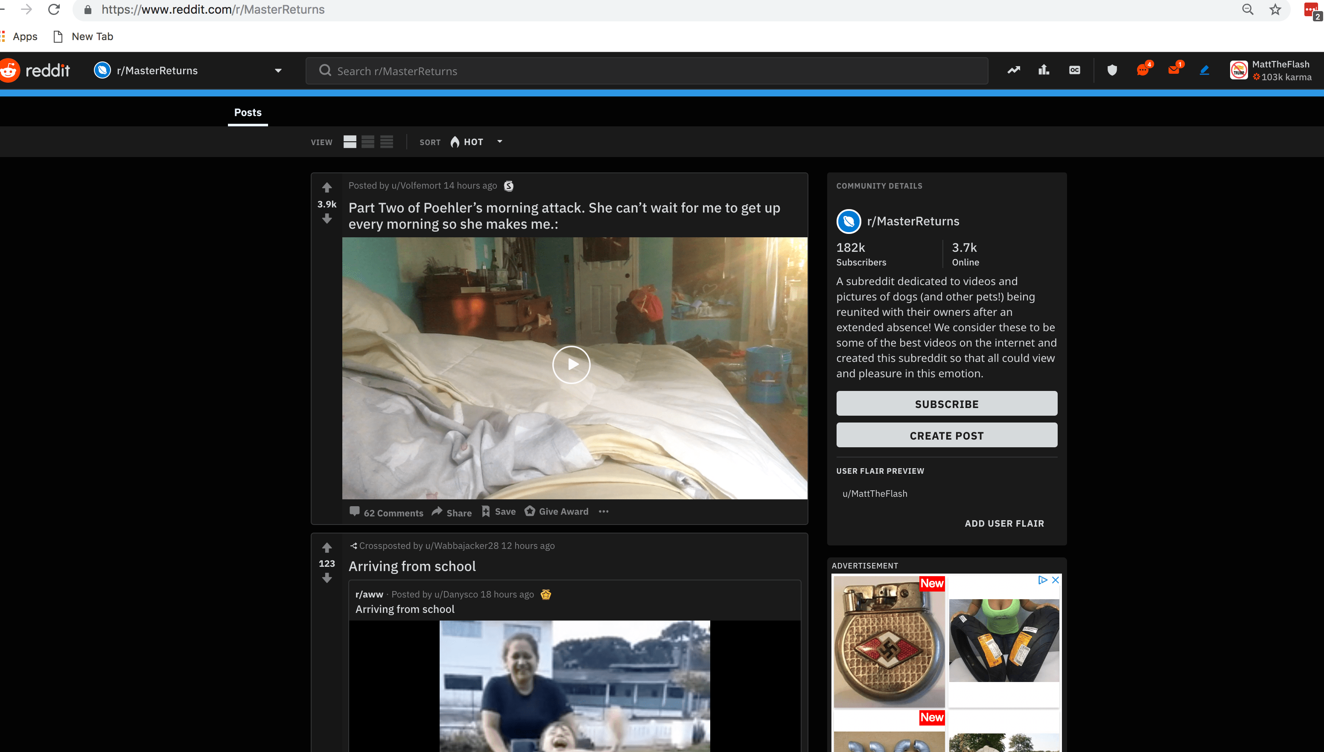Viewport: 1324px width, 752px height.
Task: Switch view to compact layout
Action: (386, 142)
